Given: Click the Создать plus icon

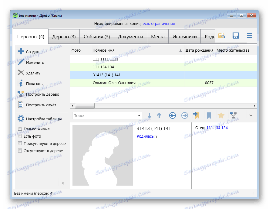Looking at the screenshot, I should point(21,51).
